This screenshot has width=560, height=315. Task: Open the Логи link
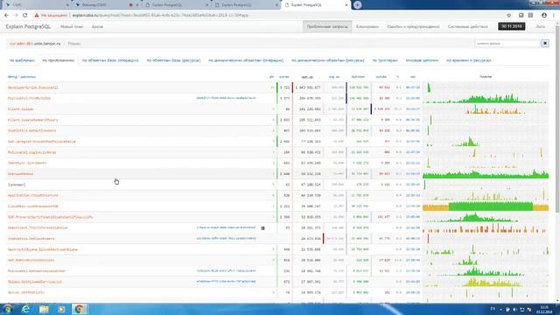[541, 27]
